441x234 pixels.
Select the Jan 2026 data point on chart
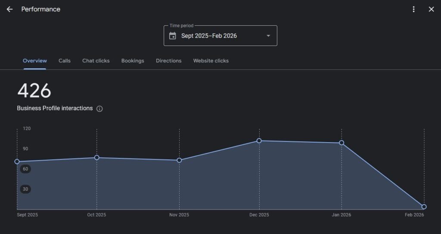342,143
